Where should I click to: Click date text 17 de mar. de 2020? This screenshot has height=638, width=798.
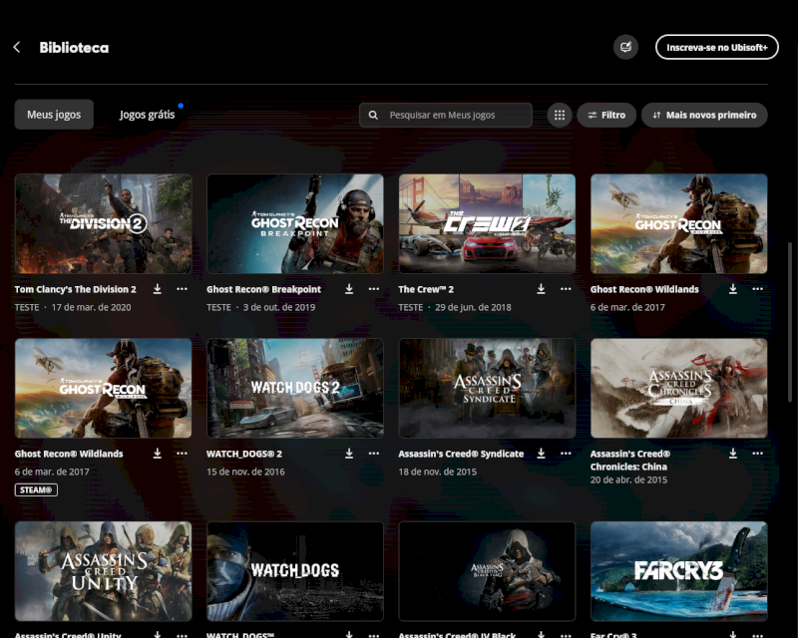point(91,307)
